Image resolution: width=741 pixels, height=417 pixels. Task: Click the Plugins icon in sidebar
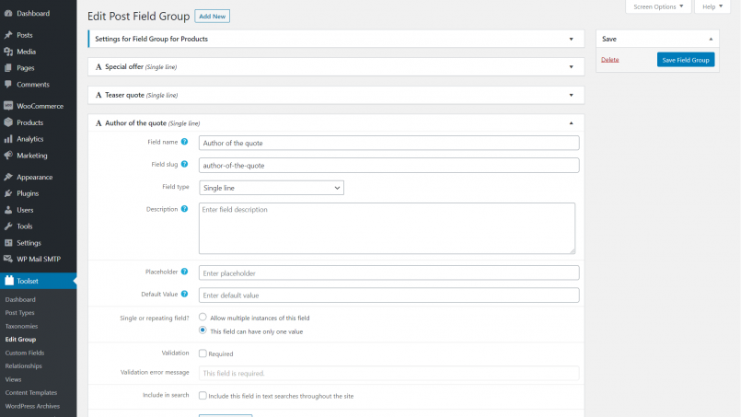click(8, 193)
